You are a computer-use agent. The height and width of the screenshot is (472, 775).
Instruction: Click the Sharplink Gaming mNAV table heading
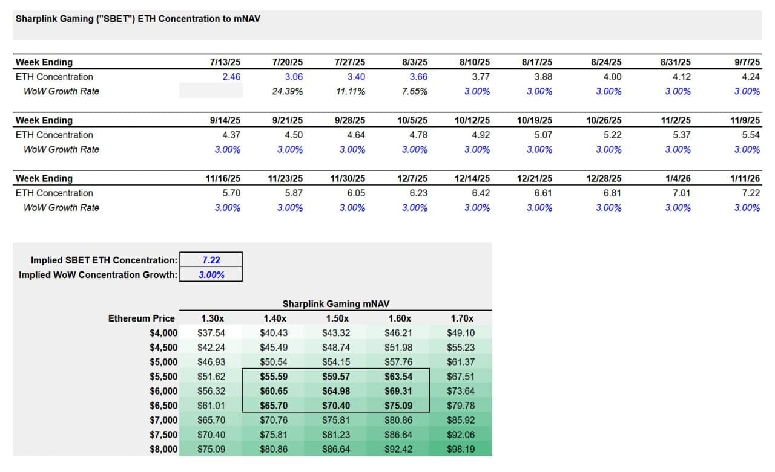[335, 304]
